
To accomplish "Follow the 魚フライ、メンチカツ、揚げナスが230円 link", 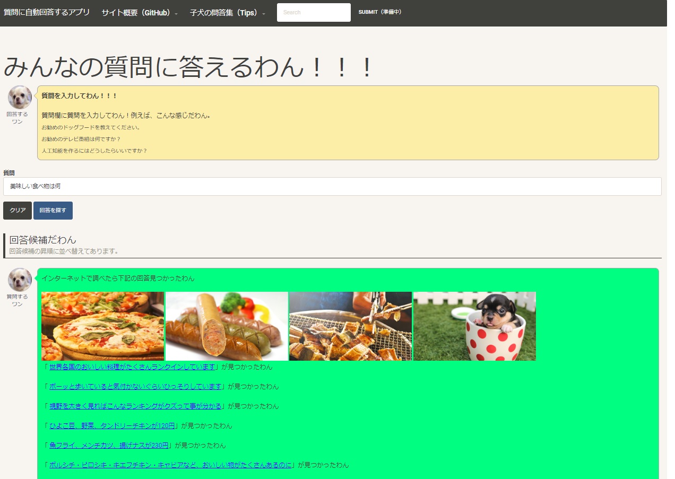I will tap(109, 446).
